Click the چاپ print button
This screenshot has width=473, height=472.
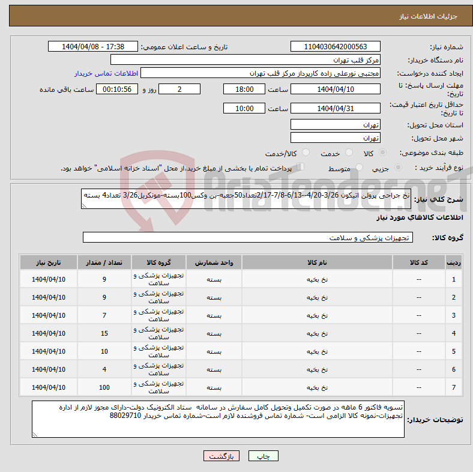point(263,456)
